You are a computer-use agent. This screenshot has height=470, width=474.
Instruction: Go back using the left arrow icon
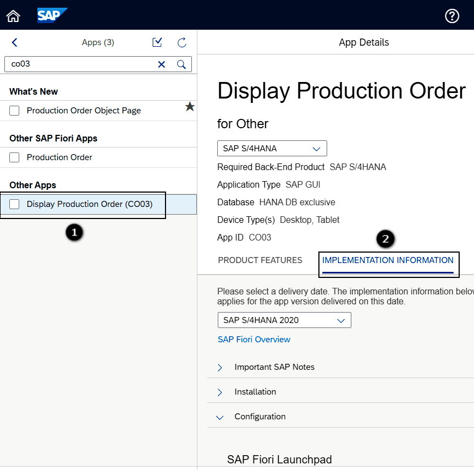(15, 42)
